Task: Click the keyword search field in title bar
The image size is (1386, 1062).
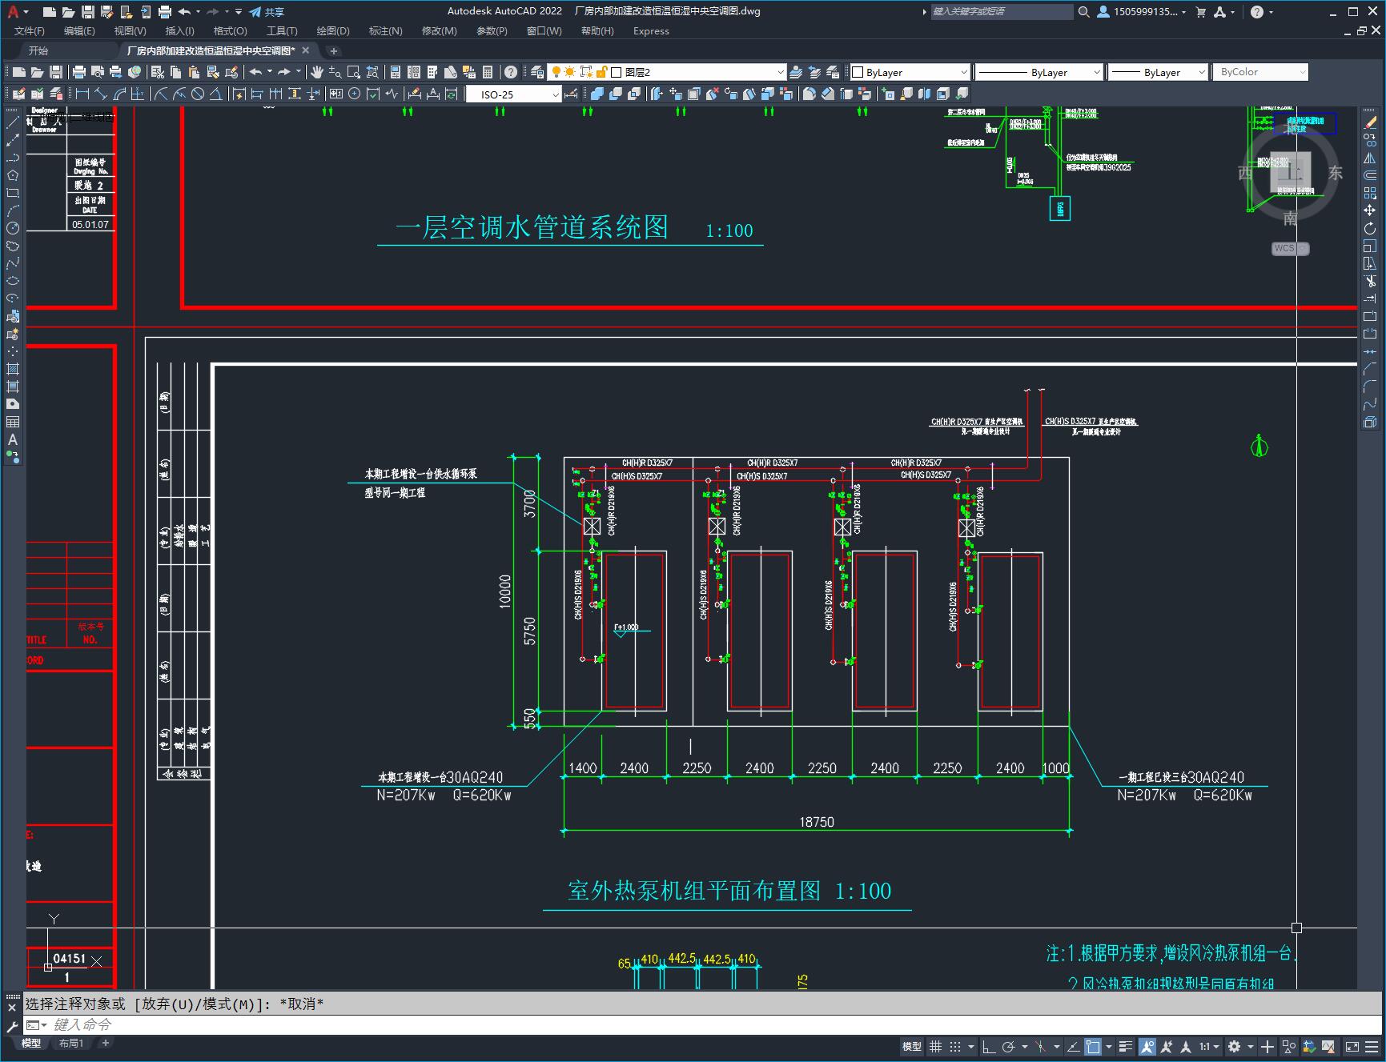Action: point(1002,12)
